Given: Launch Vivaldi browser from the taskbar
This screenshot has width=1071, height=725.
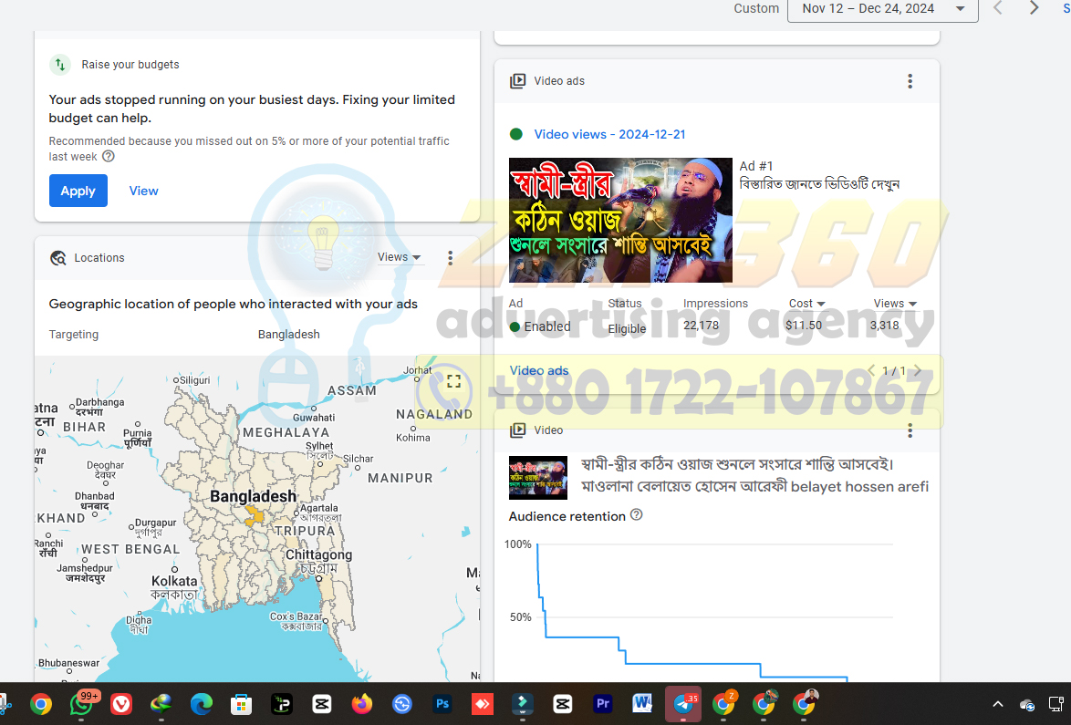Looking at the screenshot, I should pos(121,704).
